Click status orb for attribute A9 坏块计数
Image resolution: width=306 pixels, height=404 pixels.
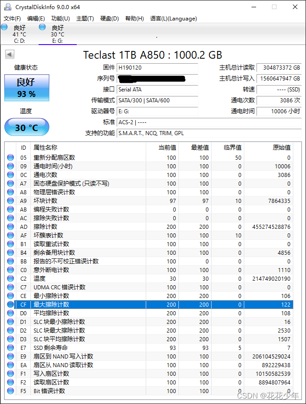point(10,201)
